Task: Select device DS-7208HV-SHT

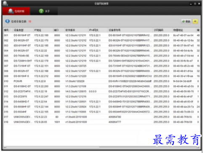Action: [x=23, y=61]
